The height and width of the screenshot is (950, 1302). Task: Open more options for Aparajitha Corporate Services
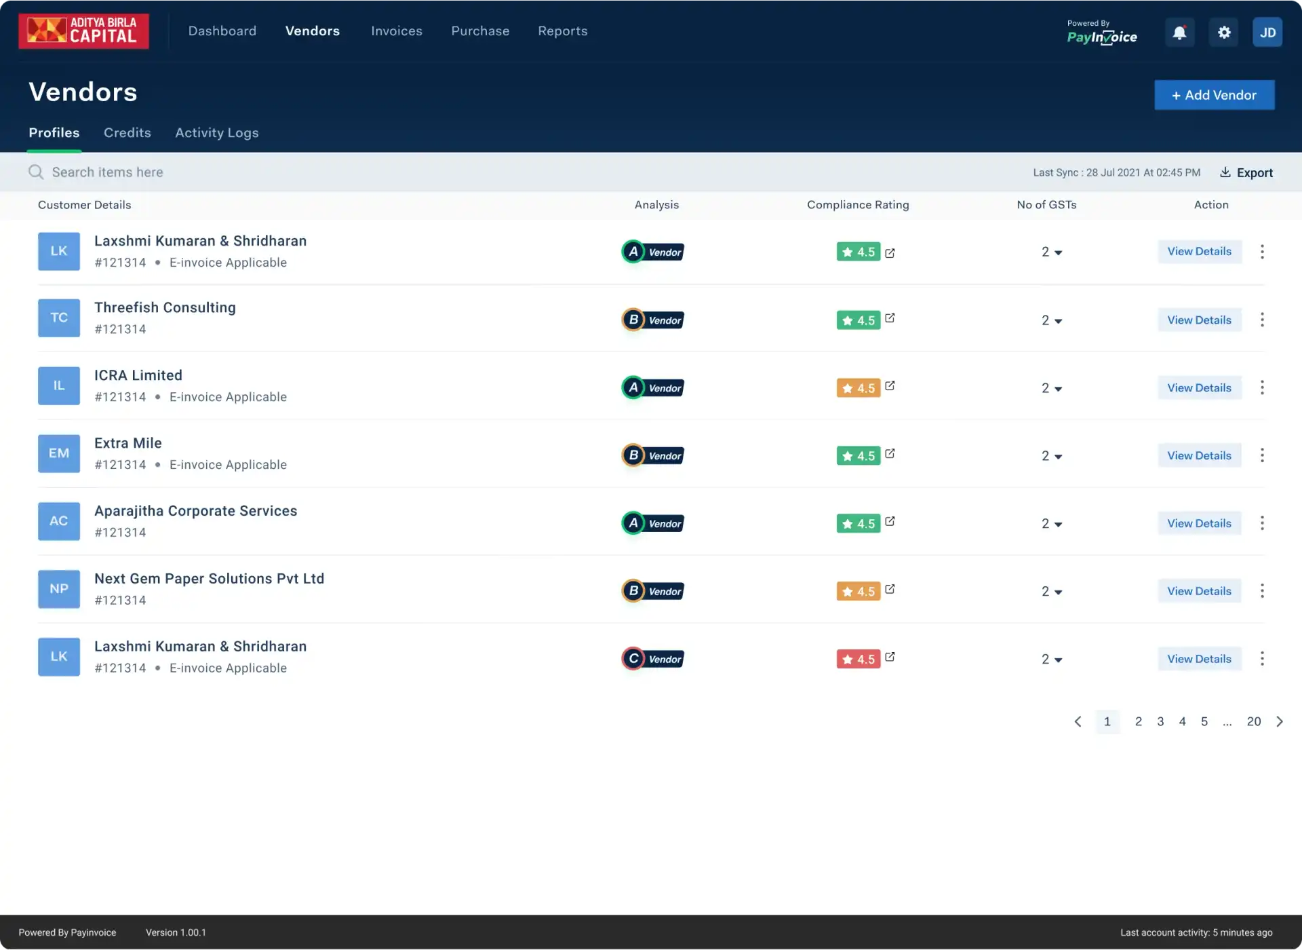pos(1262,523)
